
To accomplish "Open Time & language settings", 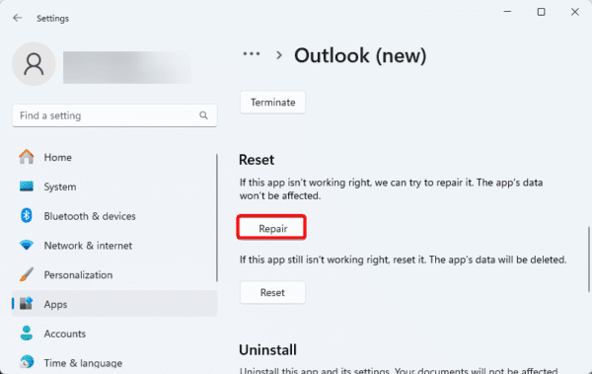I will pyautogui.click(x=114, y=363).
